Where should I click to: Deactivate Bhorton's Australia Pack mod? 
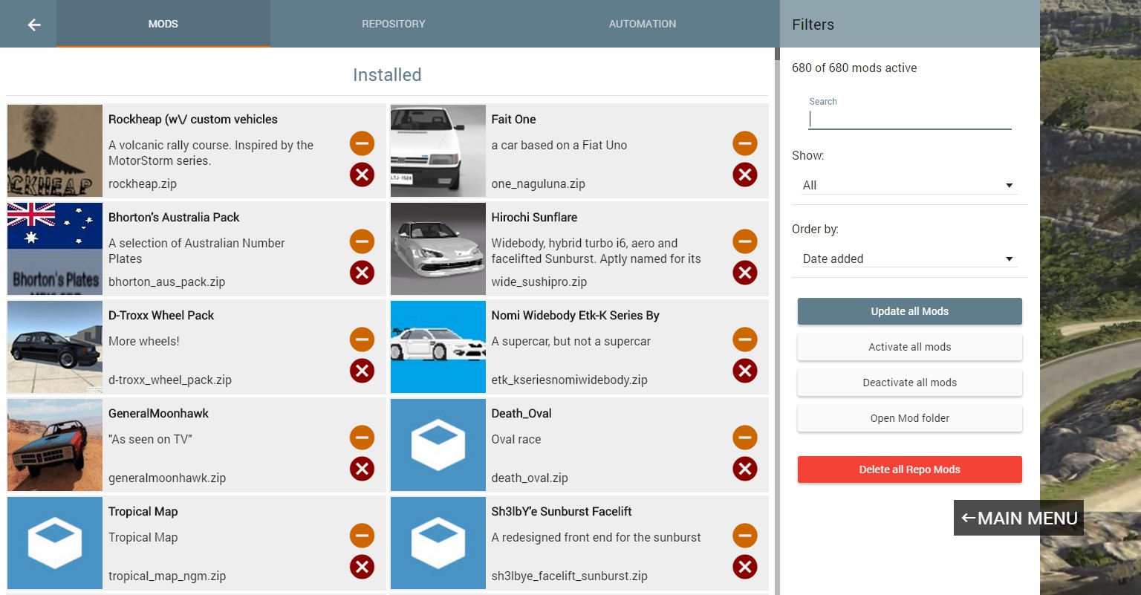click(x=362, y=241)
